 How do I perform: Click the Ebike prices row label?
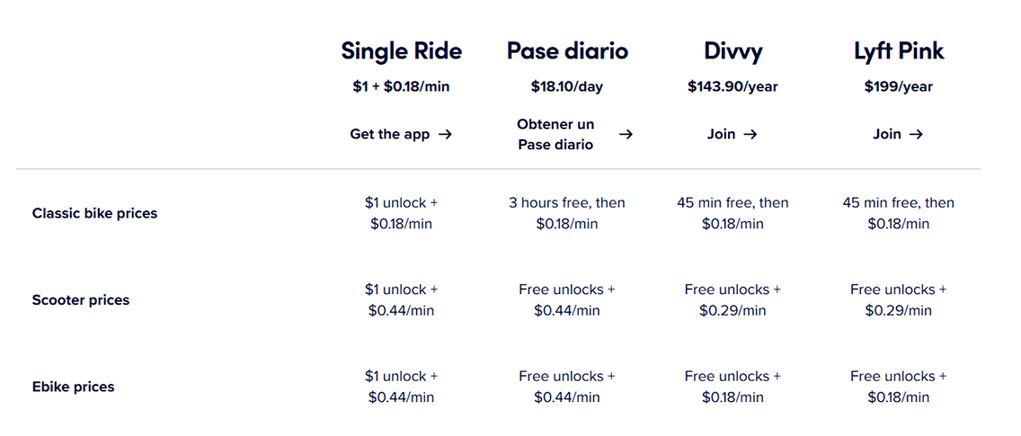[74, 387]
